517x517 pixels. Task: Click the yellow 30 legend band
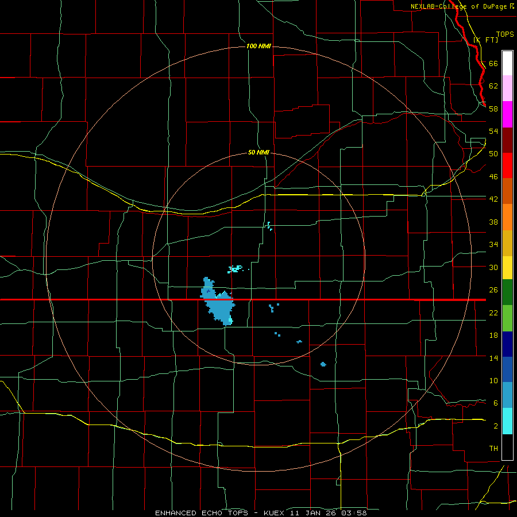pos(507,268)
